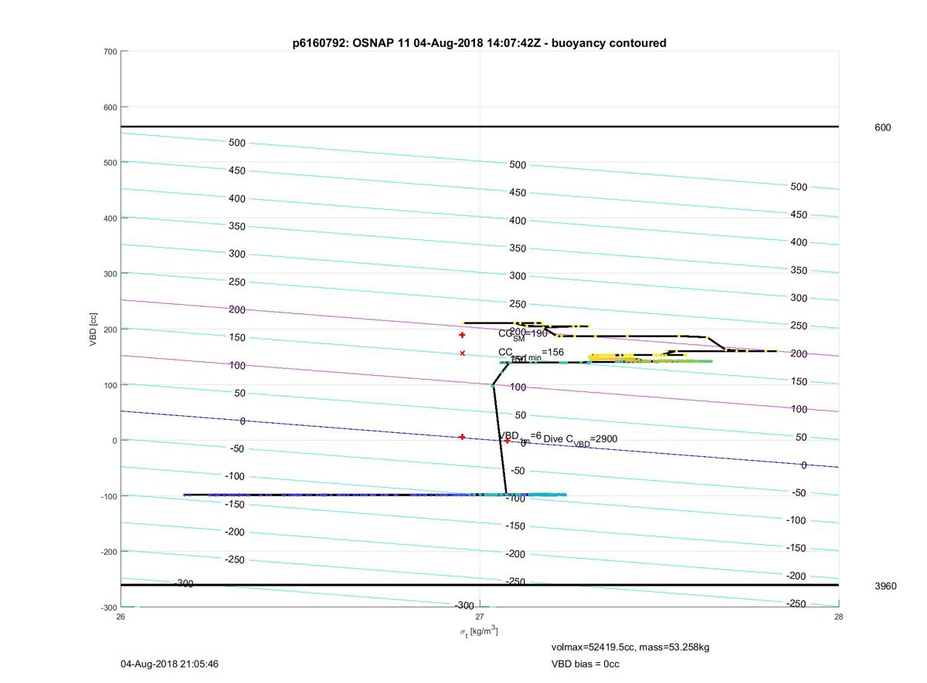Screen dimensions: 927x683
Task: Click the 'VBD [cc]' y-axis label
Action: point(93,329)
